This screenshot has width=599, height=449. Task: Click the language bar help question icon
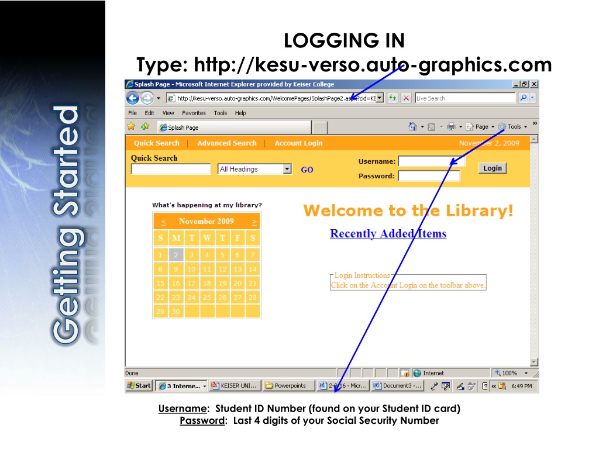tap(485, 386)
